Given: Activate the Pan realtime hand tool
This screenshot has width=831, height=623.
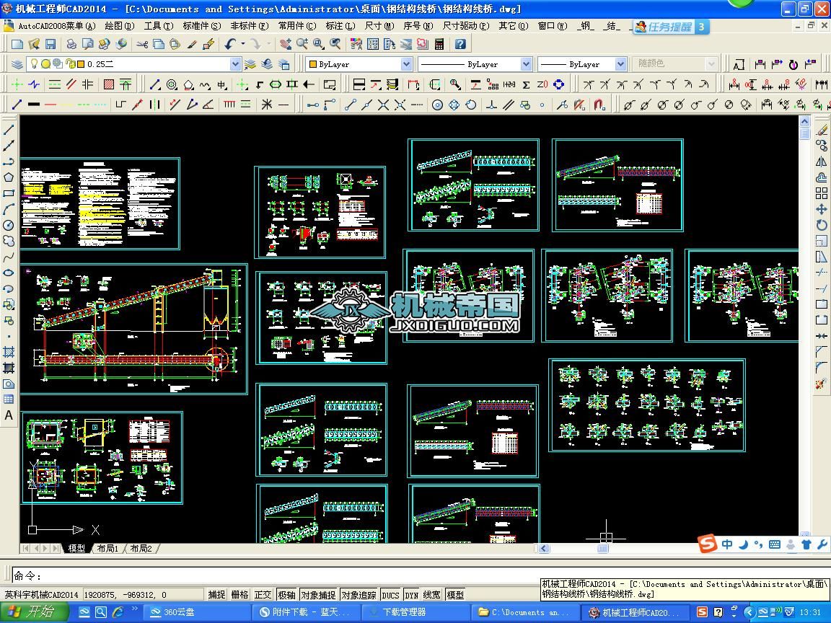Looking at the screenshot, I should pyautogui.click(x=286, y=44).
